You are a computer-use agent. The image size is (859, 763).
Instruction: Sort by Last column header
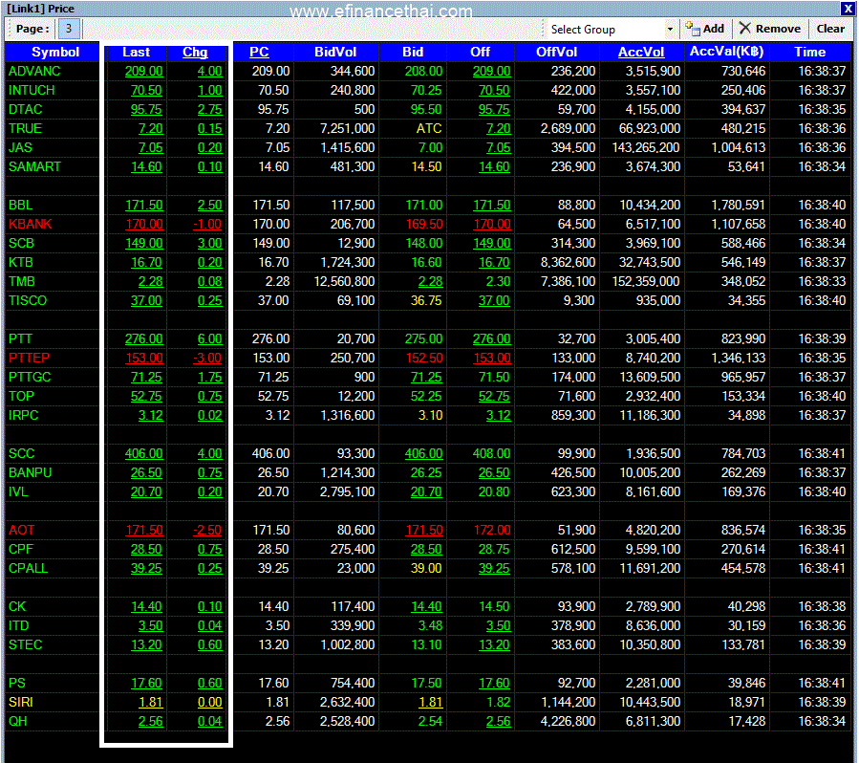pos(136,52)
